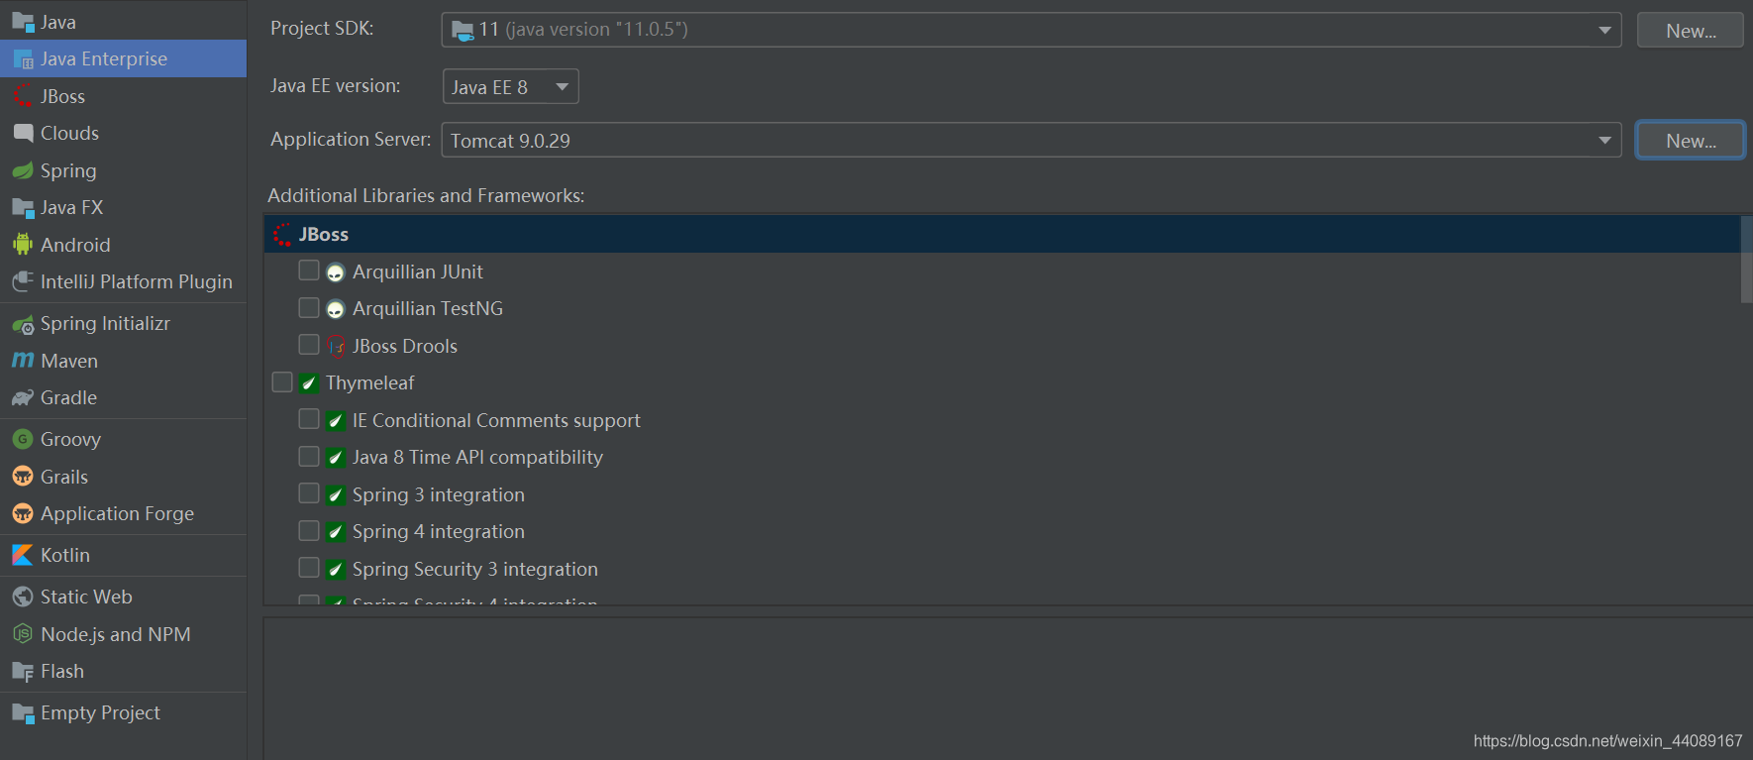This screenshot has height=760, width=1753.
Task: Select the Flash label in sidebar
Action: [62, 671]
